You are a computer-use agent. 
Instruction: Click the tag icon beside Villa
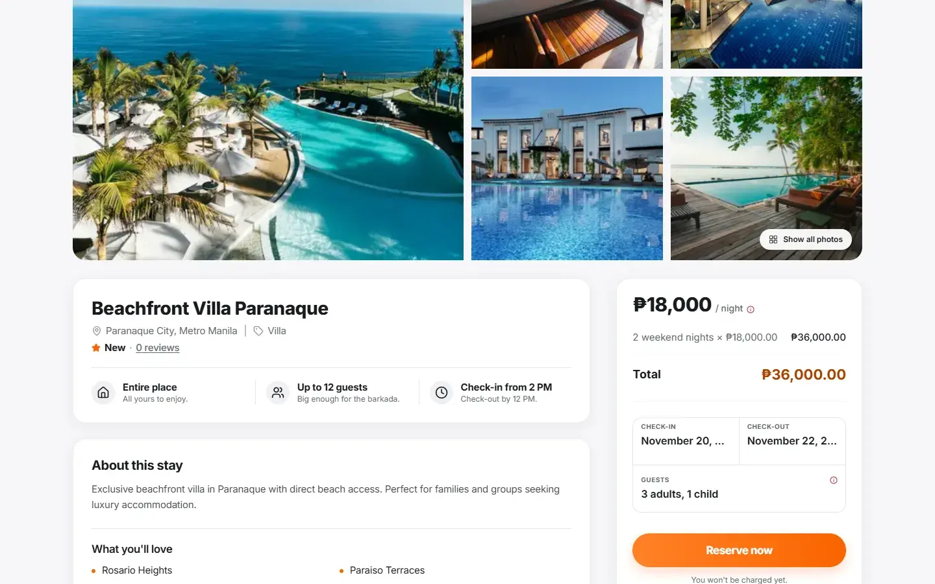[258, 331]
